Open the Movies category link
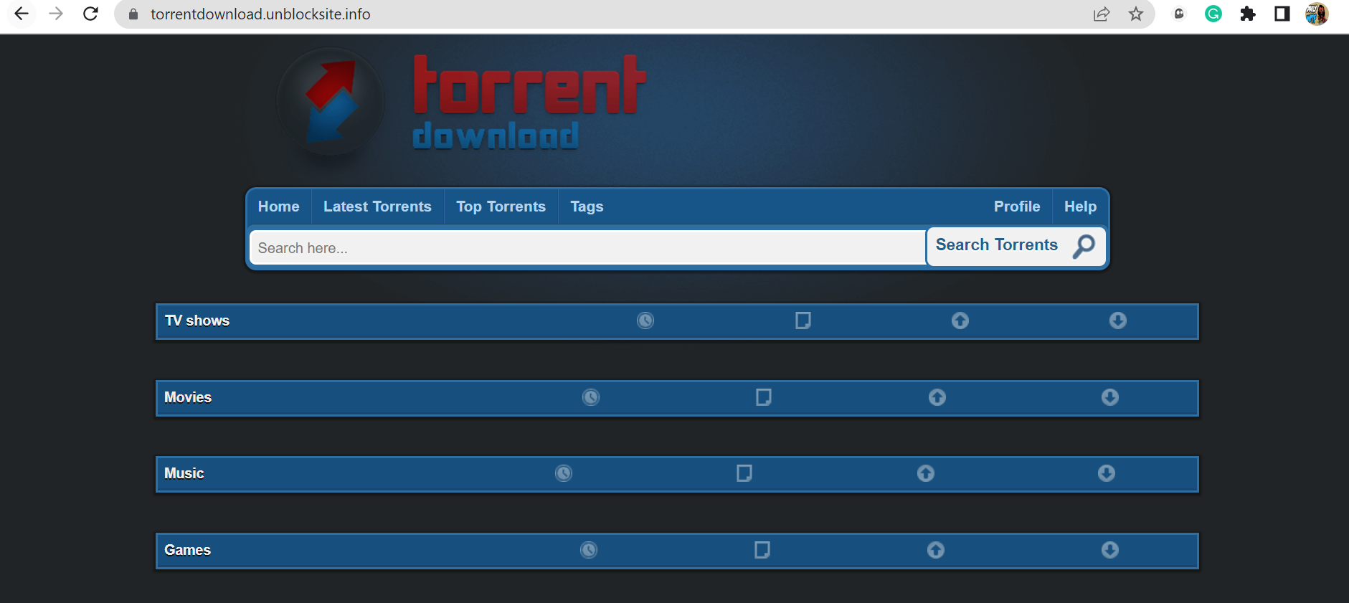1349x603 pixels. (x=188, y=397)
